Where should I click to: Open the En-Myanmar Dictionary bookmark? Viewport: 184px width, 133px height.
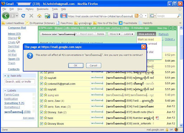pyautogui.click(x=40, y=23)
